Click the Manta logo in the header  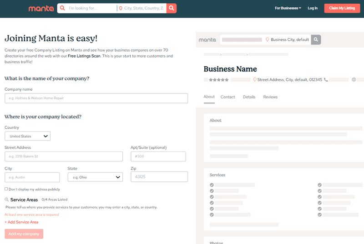pos(41,8)
